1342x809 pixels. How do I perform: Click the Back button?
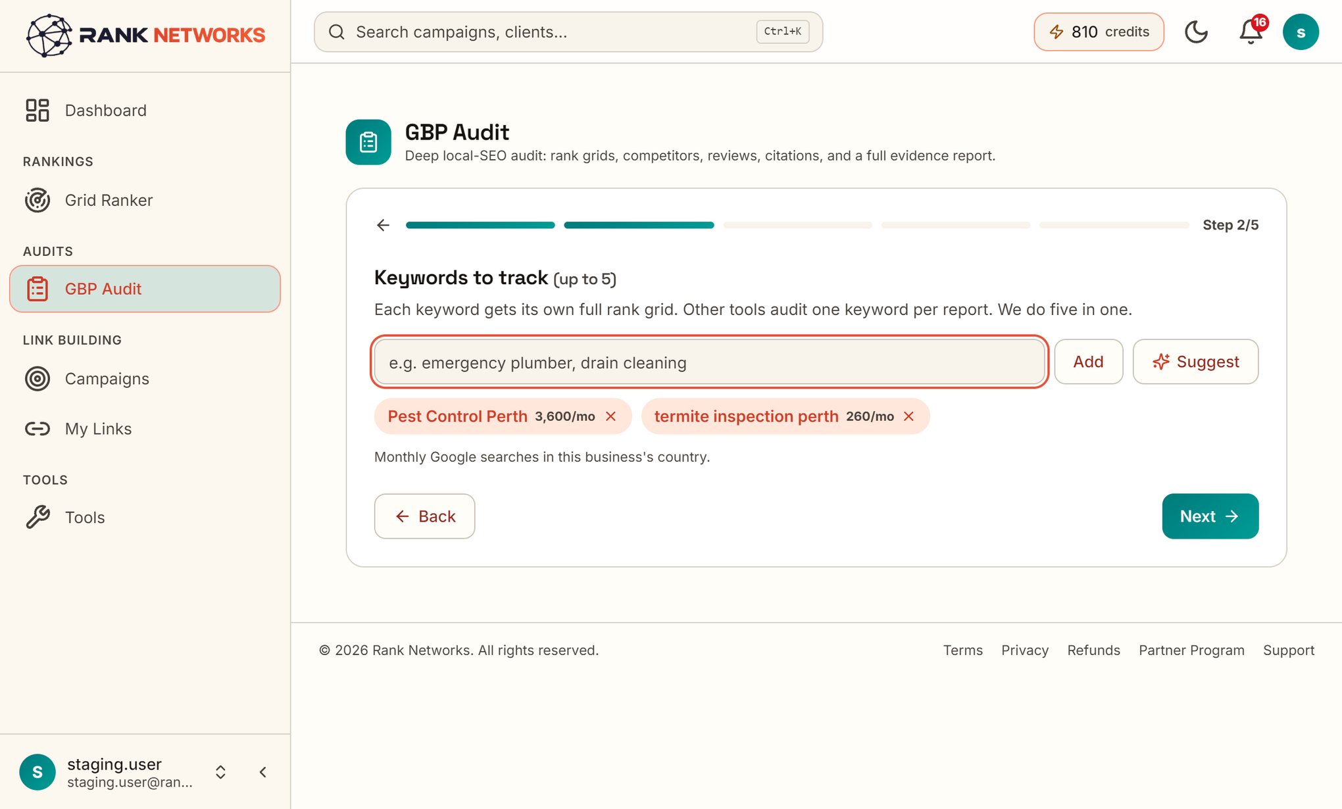coord(424,516)
